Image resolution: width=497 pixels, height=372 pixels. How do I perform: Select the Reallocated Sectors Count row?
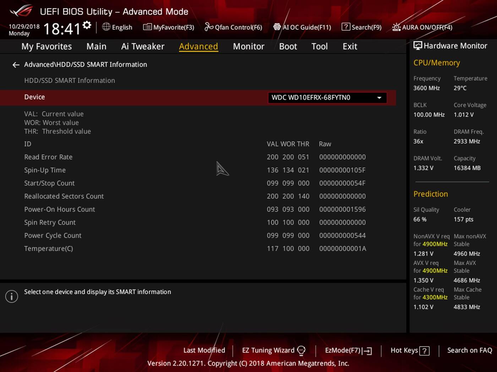pyautogui.click(x=64, y=196)
